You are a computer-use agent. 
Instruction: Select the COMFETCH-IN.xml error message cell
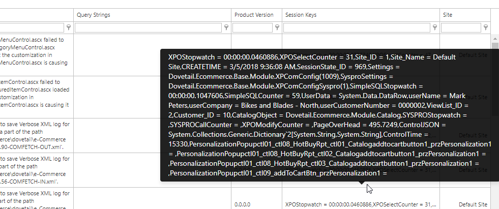coord(37,170)
